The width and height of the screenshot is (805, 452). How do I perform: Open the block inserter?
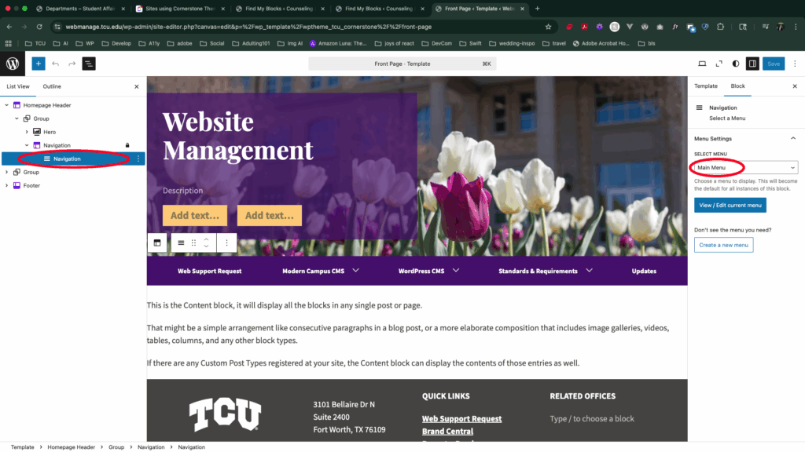pos(37,63)
